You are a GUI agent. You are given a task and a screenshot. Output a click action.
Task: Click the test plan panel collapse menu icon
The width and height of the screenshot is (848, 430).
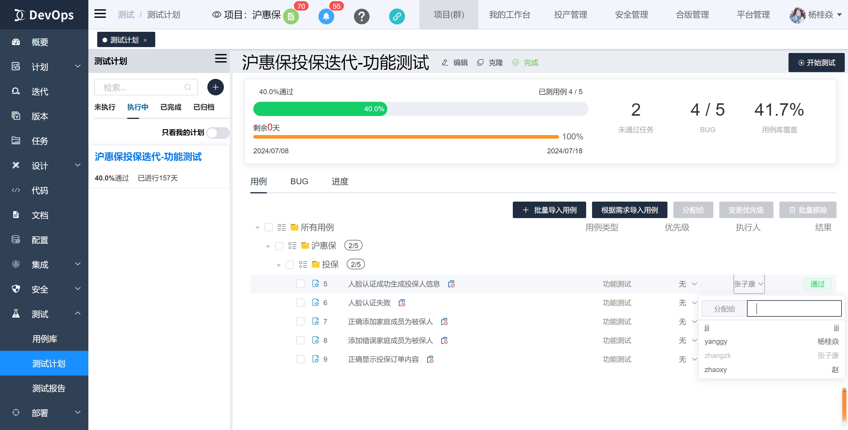221,59
